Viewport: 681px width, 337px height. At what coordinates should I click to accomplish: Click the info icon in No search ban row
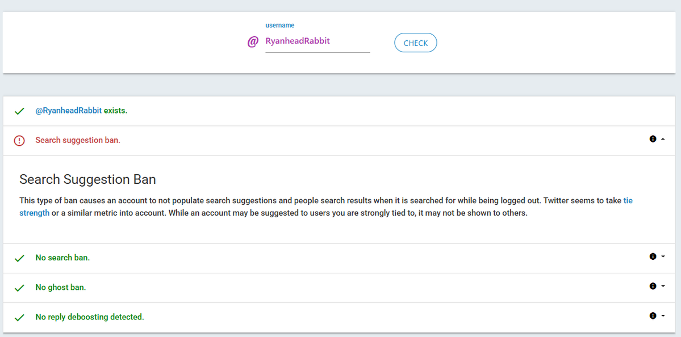coord(653,256)
